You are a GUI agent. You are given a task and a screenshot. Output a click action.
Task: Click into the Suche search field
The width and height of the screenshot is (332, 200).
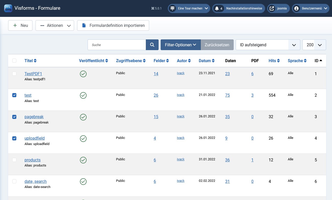[117, 45]
